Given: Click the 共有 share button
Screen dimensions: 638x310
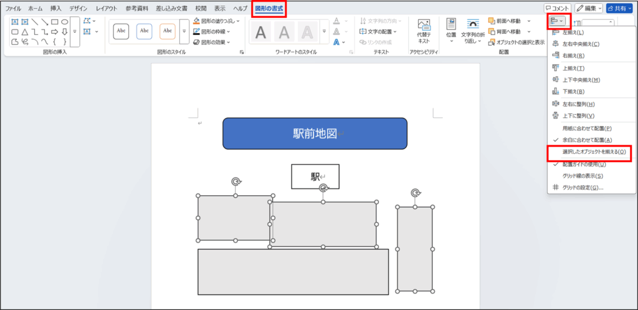Looking at the screenshot, I should (621, 8).
